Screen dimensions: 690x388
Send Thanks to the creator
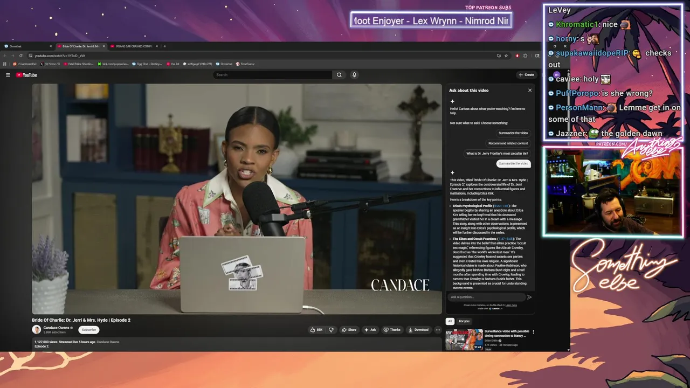pyautogui.click(x=392, y=330)
